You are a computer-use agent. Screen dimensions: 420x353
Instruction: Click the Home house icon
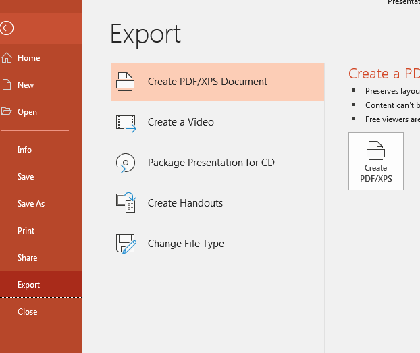(x=7, y=57)
